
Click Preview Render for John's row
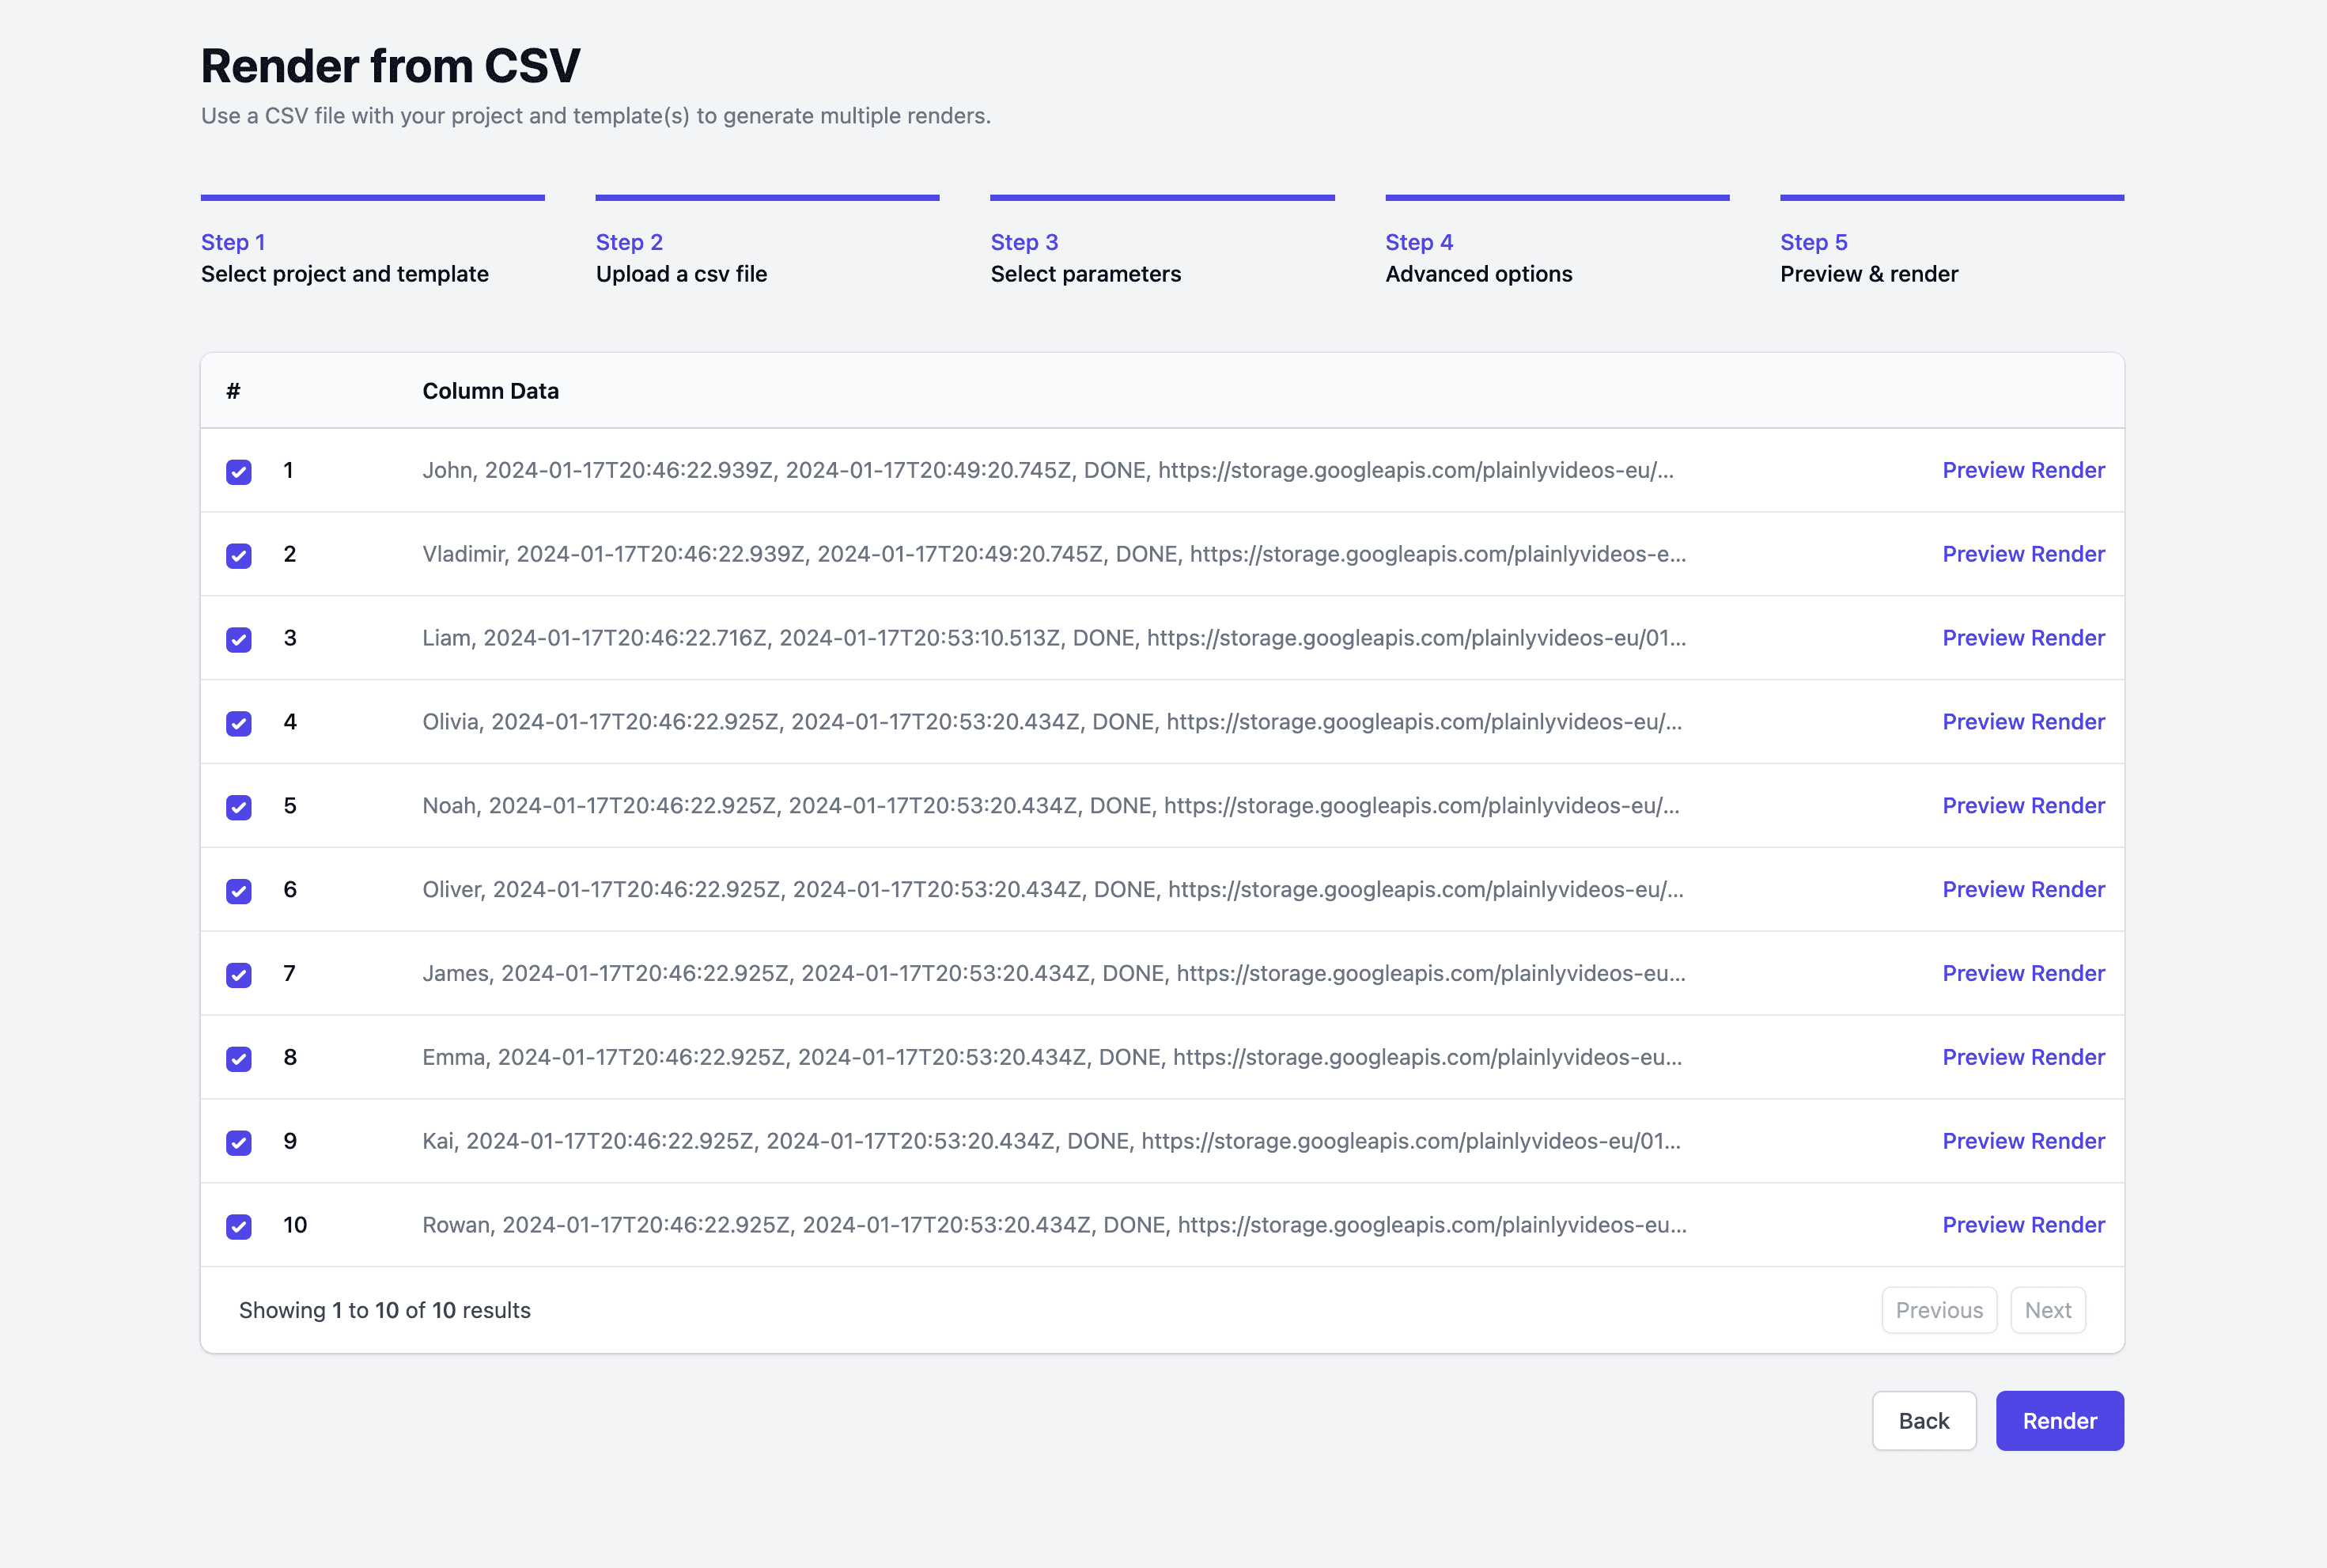(2022, 470)
